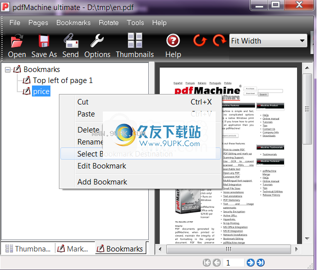The width and height of the screenshot is (319, 270).
Task: Click the pdfMachine app icon in title bar
Action: [x=5, y=7]
